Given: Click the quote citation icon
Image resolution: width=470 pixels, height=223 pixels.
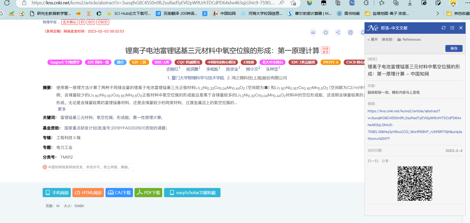Looking at the screenshot, I should pos(313,32).
